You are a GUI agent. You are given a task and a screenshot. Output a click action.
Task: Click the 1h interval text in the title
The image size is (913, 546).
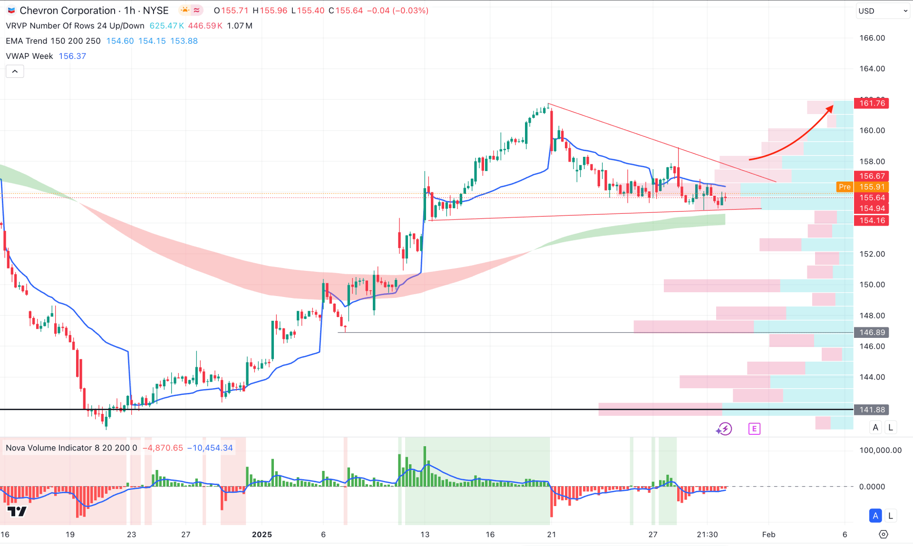click(129, 10)
